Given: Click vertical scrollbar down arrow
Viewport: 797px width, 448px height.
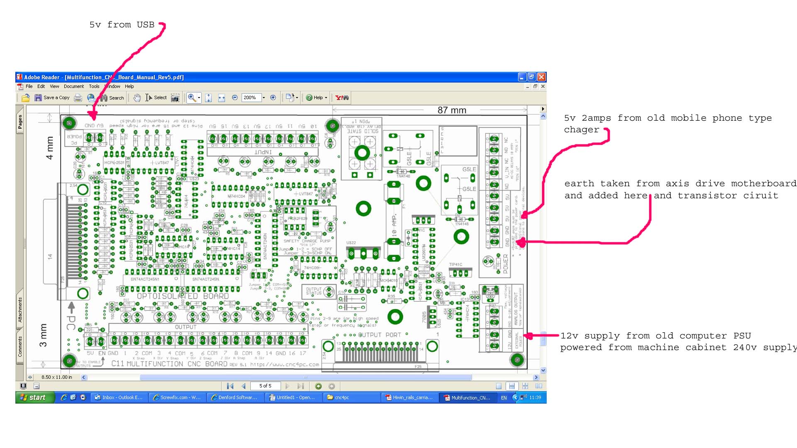Looking at the screenshot, I should tap(543, 370).
